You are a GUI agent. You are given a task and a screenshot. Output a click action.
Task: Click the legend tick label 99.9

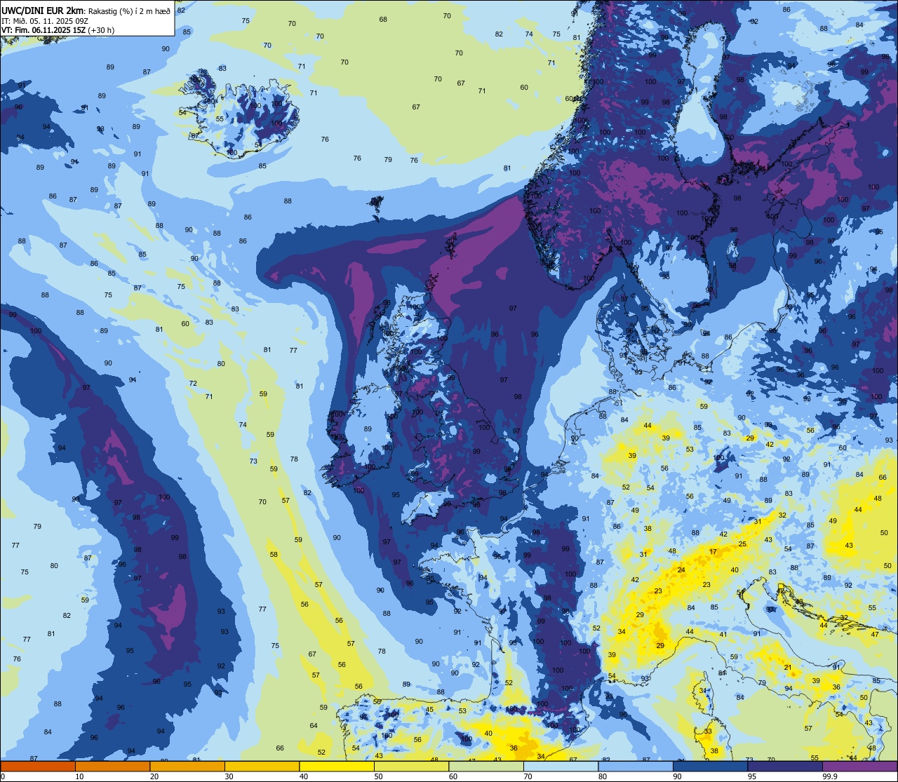pos(829,776)
